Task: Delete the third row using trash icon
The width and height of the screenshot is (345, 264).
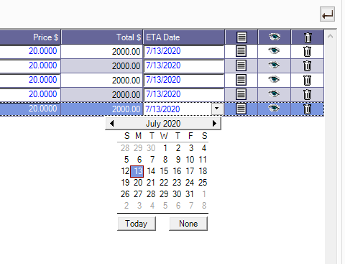Action: (307, 80)
